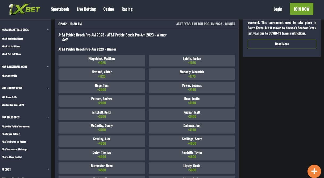324x178 pixels.
Task: Collapse the PGA Tour Odds section
Action: pyautogui.click(x=48, y=117)
